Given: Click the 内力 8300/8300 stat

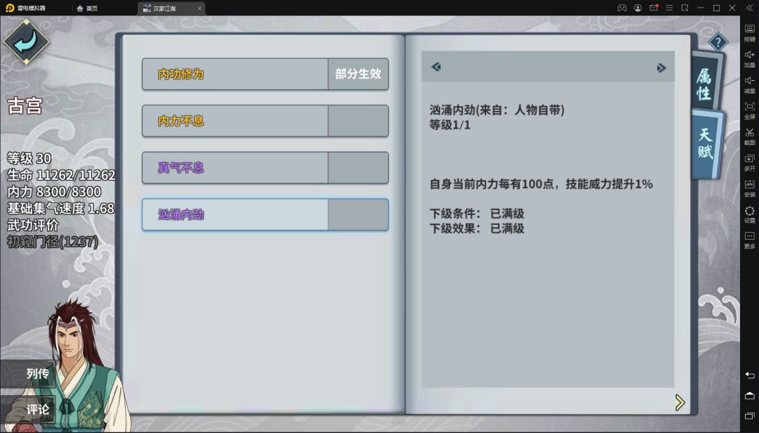Looking at the screenshot, I should click(x=54, y=192).
